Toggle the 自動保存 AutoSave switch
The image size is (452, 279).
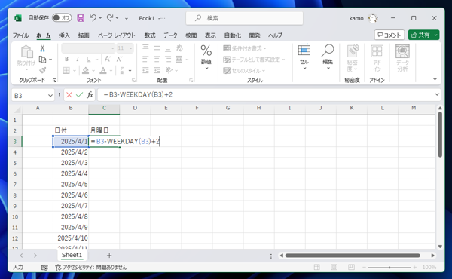(62, 18)
